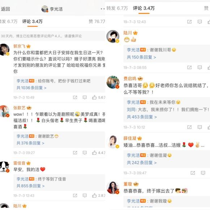
Task: Expand 共855条回复 under 雷佳音
Action: (30, 186)
